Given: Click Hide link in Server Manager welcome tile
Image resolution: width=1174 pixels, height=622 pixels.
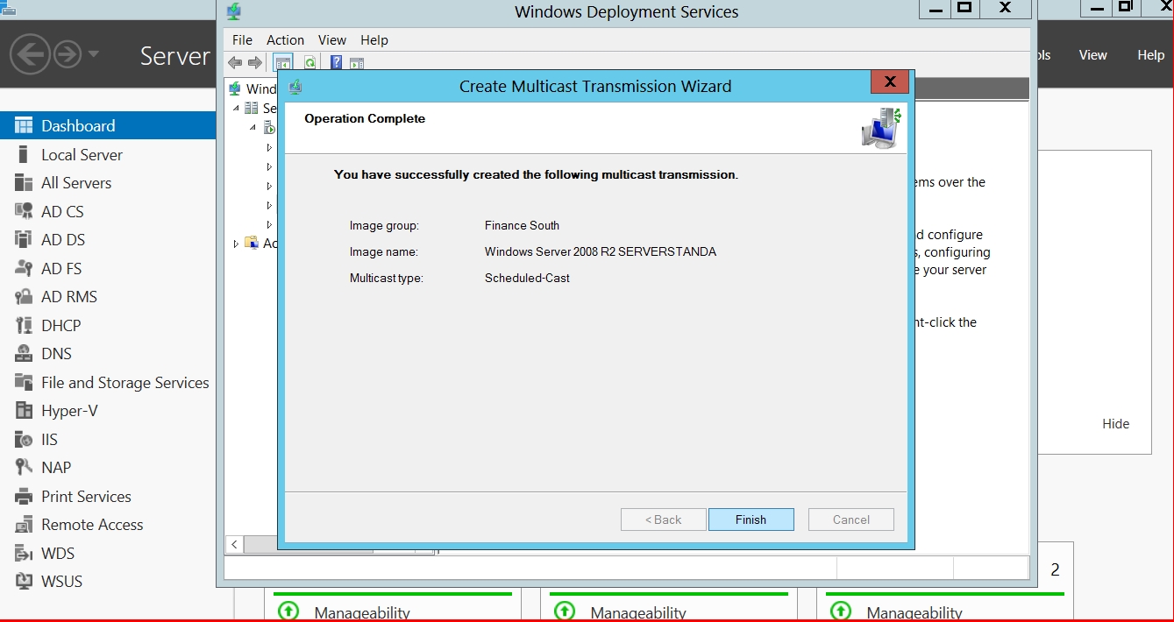Looking at the screenshot, I should coord(1115,424).
